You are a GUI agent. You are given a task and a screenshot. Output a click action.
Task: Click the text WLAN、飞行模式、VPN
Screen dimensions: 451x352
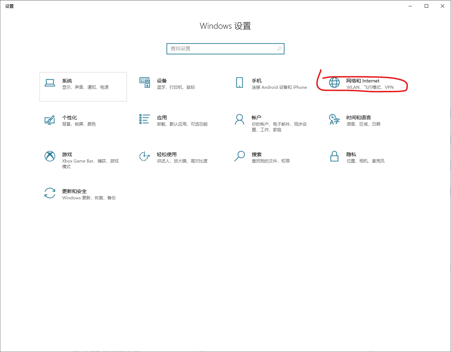[x=370, y=87]
